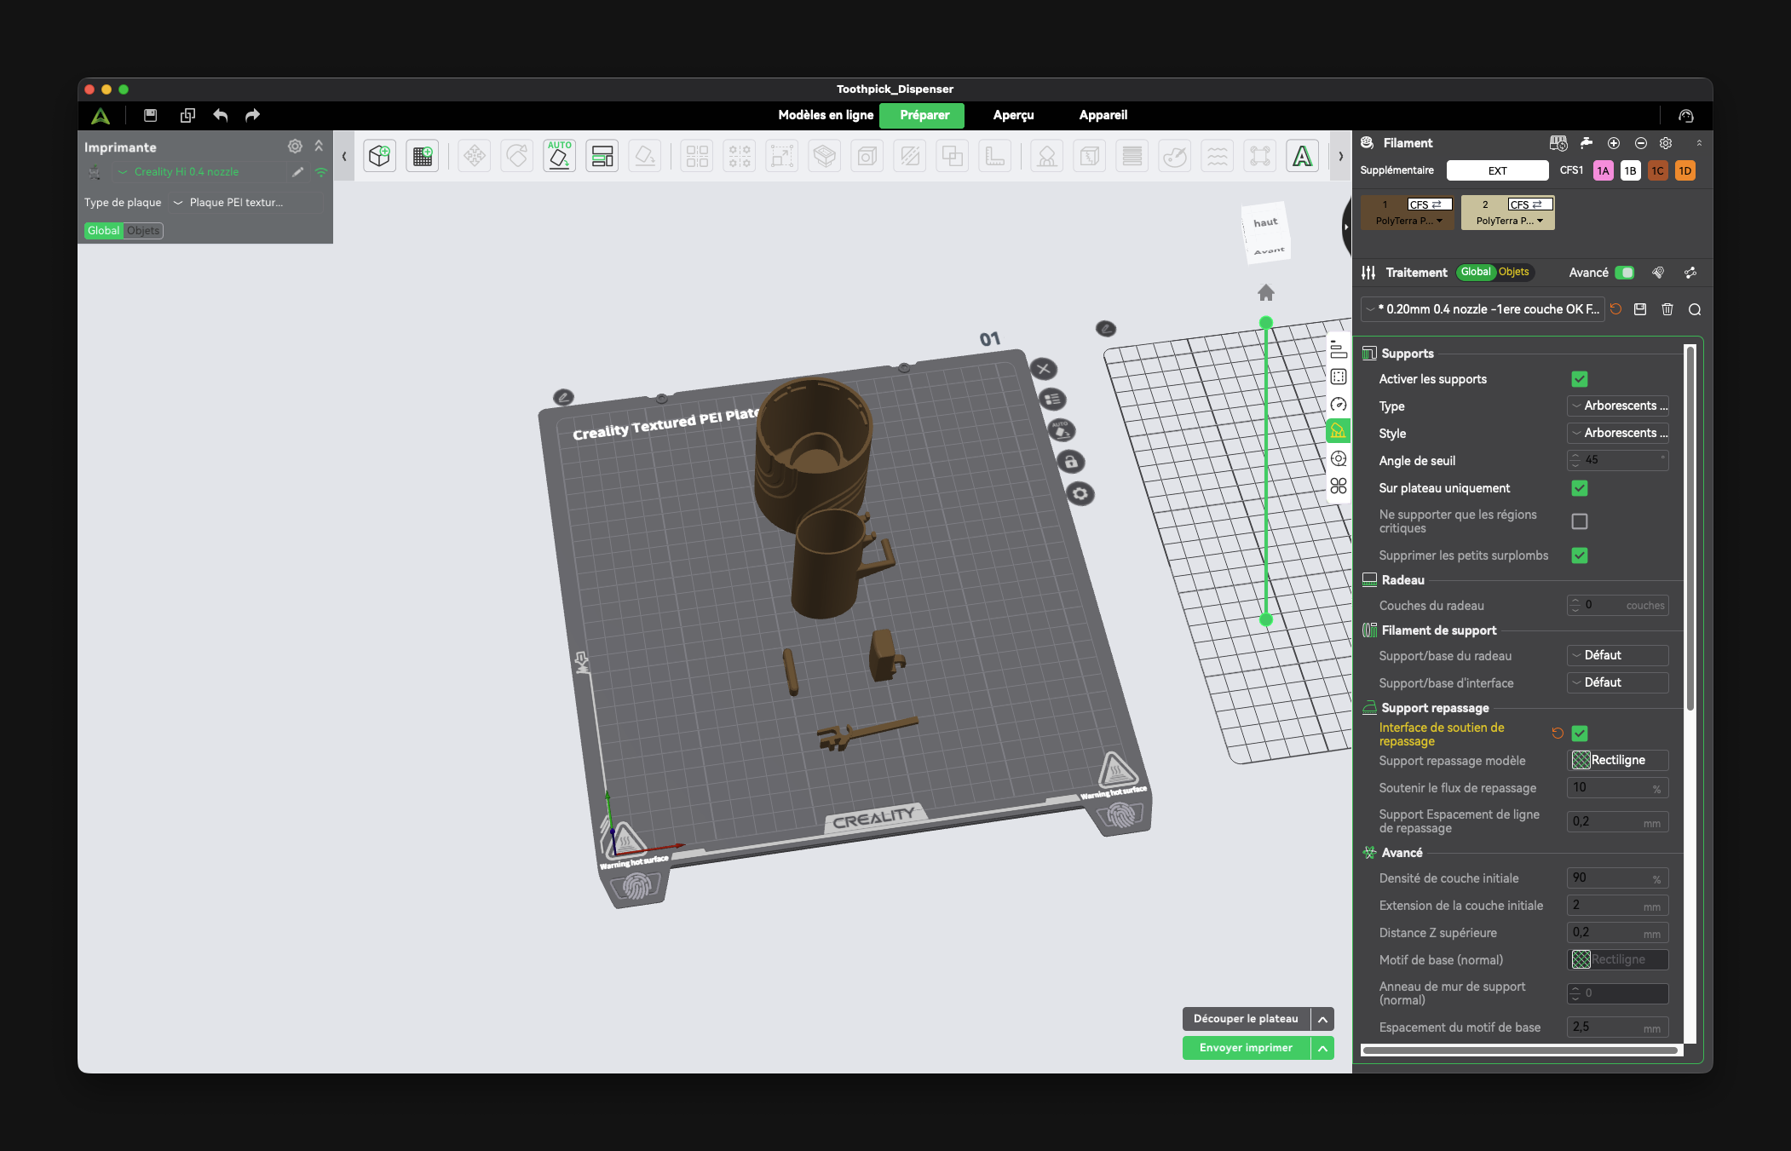This screenshot has height=1151, width=1791.
Task: Click the support headset icon in top bar
Action: click(x=1686, y=115)
